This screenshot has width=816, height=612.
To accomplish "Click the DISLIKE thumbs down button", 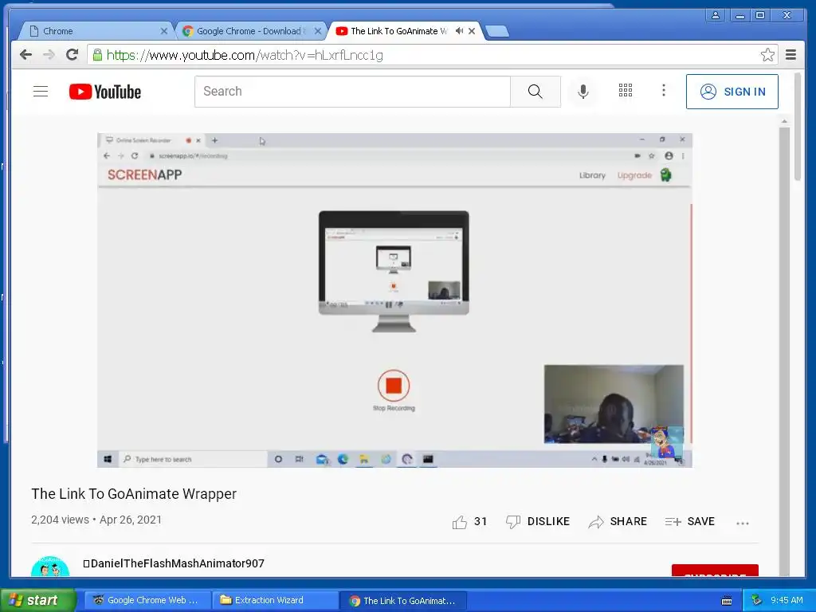I will coord(538,521).
